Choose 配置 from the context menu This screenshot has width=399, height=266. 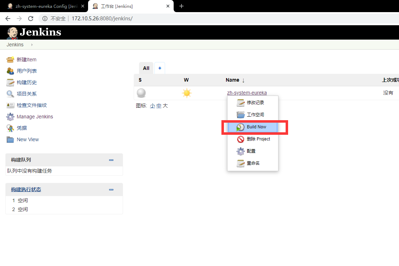coord(253,151)
